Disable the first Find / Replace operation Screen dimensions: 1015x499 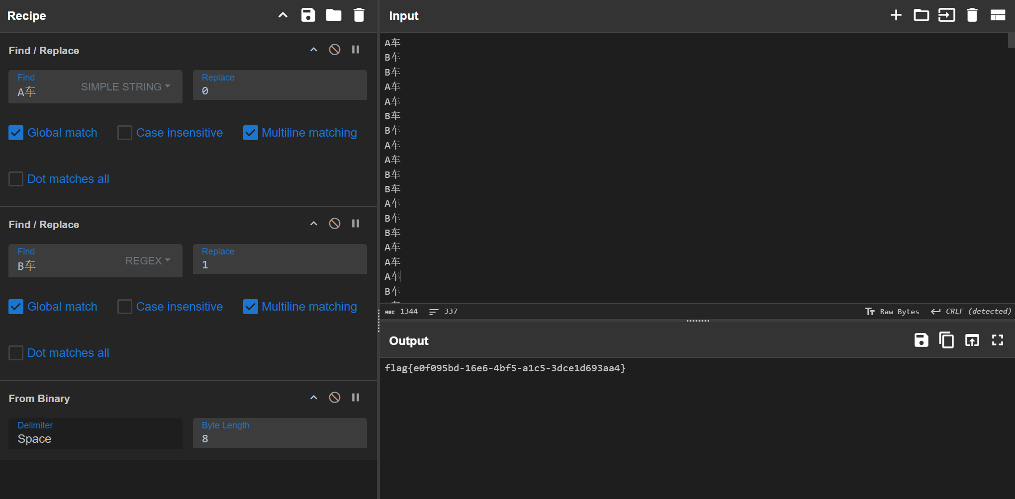(x=335, y=50)
